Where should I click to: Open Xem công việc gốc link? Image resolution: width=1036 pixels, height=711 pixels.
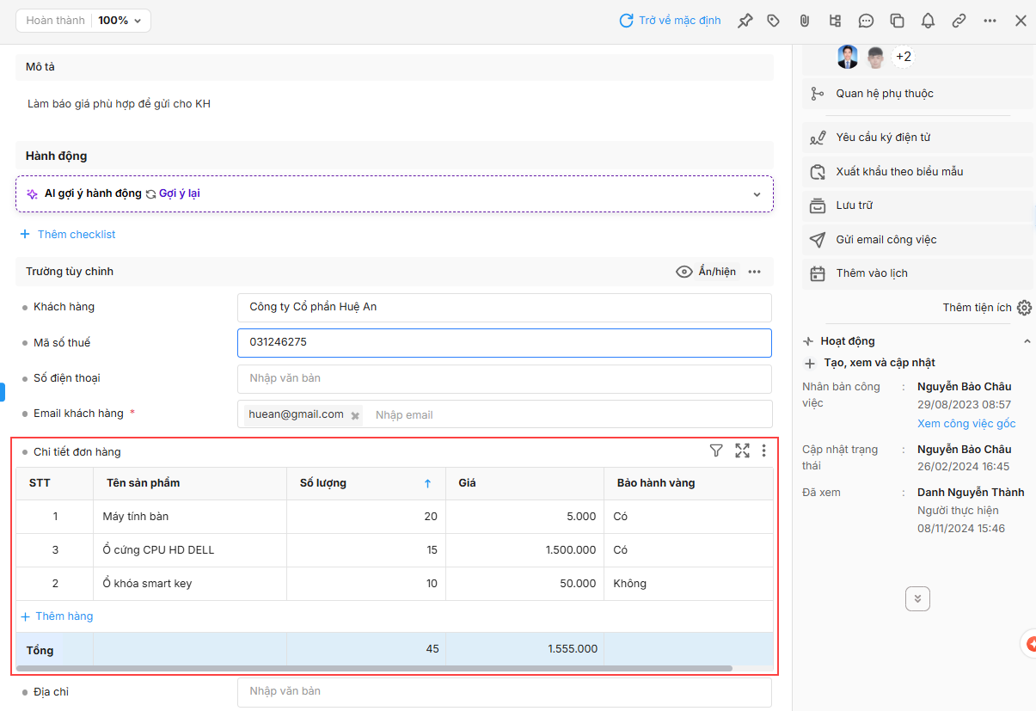point(966,424)
